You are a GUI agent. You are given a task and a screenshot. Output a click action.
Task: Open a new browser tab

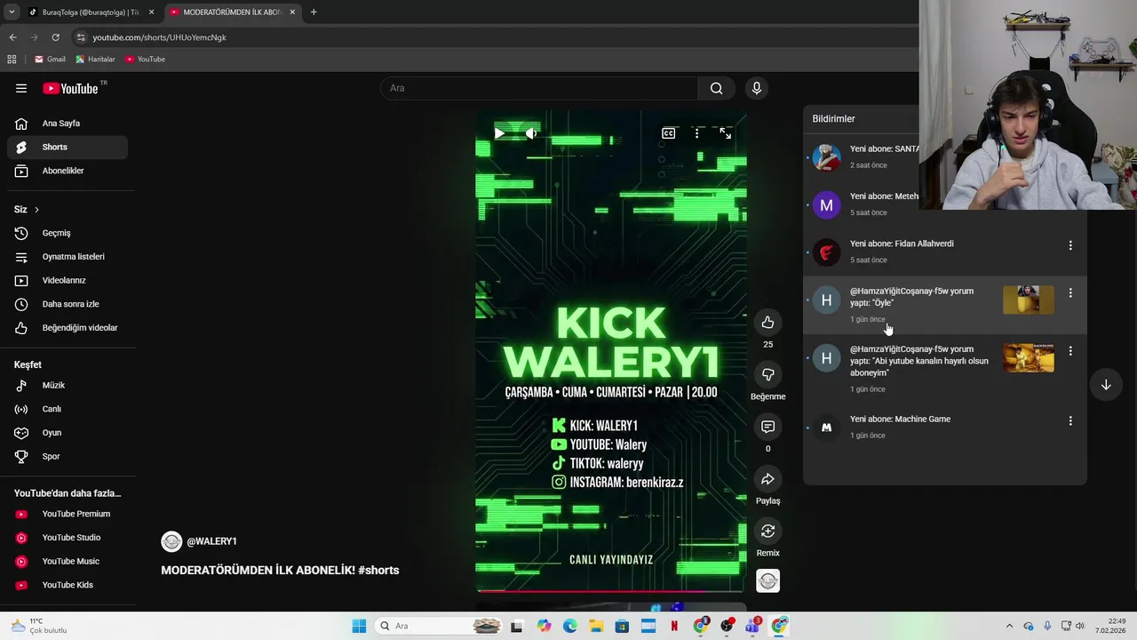point(314,12)
